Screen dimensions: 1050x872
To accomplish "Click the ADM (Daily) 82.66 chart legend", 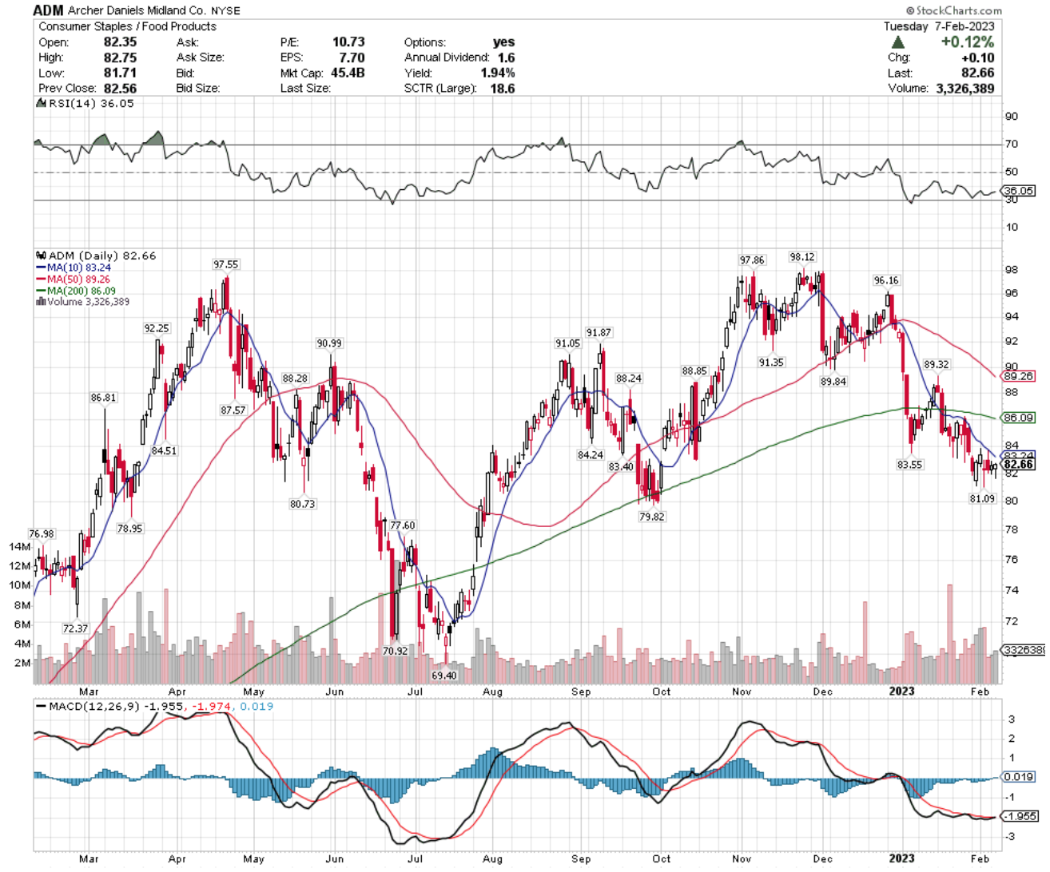I will point(97,256).
